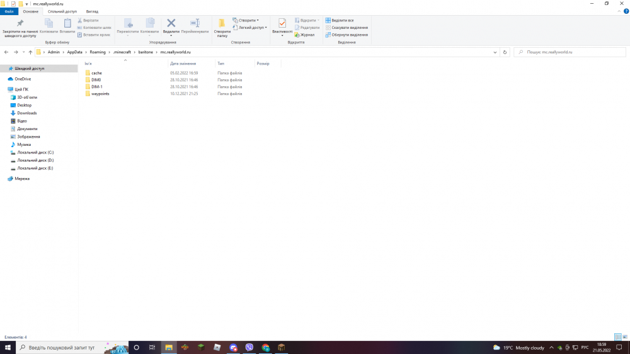Image resolution: width=630 pixels, height=354 pixels.
Task: Open Відкрити dropdown in ribbon
Action: click(307, 20)
